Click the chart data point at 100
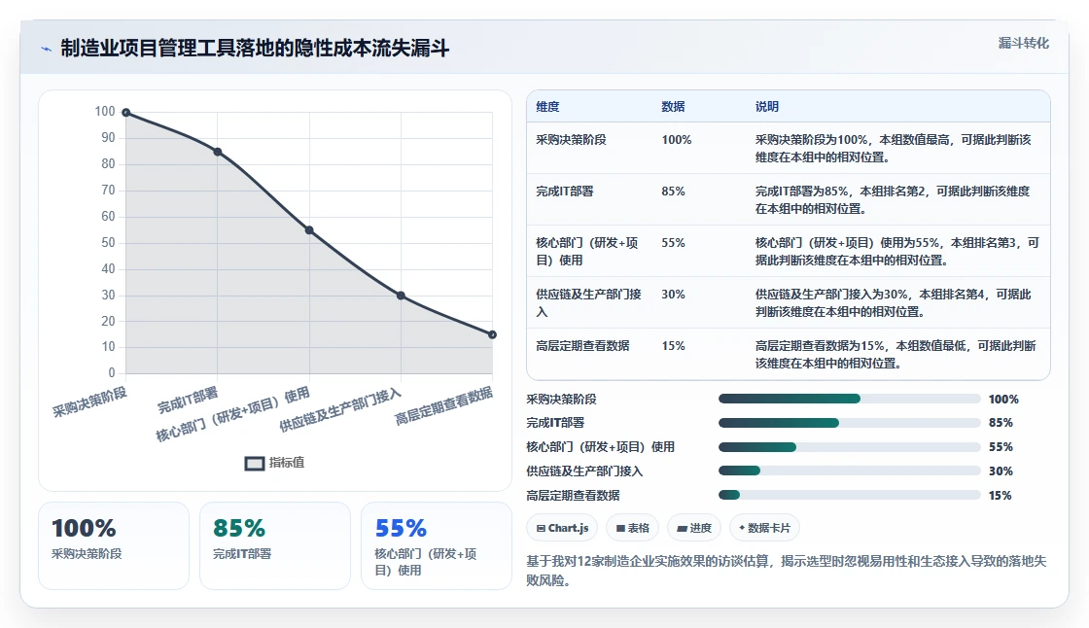The height and width of the screenshot is (628, 1089). click(x=125, y=113)
